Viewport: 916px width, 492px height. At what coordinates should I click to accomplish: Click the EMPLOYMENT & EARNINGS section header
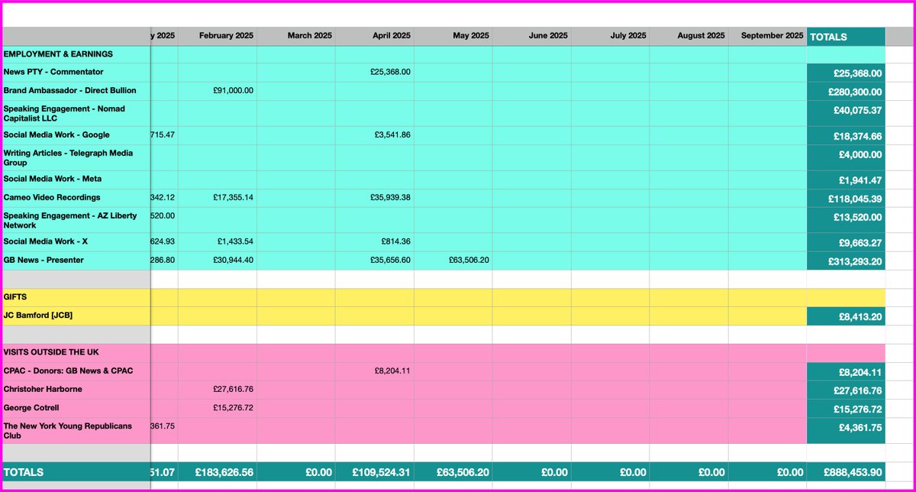click(58, 54)
